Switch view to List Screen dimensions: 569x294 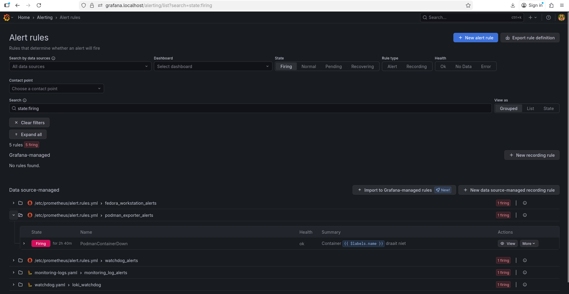[530, 109]
